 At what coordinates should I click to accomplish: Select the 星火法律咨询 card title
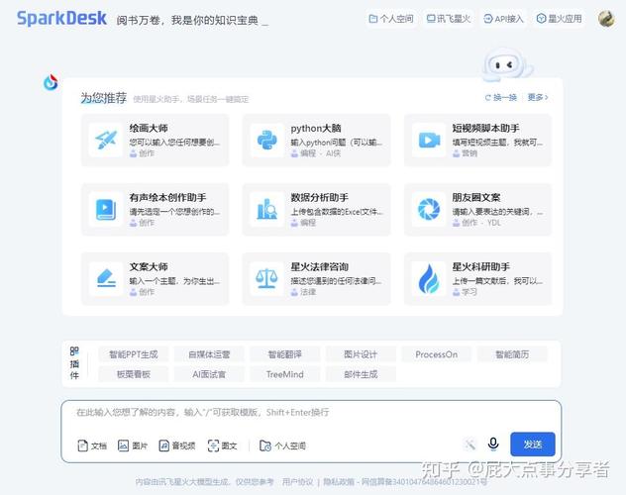tap(319, 267)
